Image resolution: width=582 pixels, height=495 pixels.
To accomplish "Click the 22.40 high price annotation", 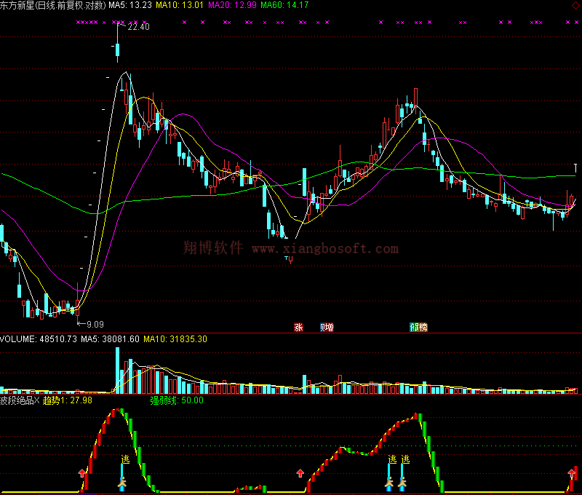I will pyautogui.click(x=137, y=27).
